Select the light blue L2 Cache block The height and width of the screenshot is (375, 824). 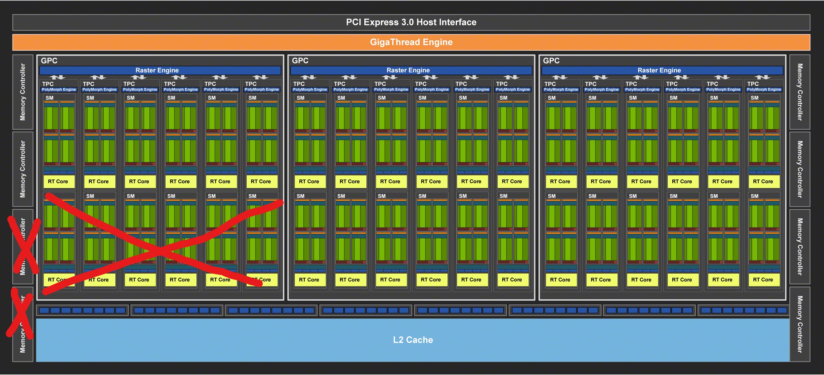click(412, 340)
